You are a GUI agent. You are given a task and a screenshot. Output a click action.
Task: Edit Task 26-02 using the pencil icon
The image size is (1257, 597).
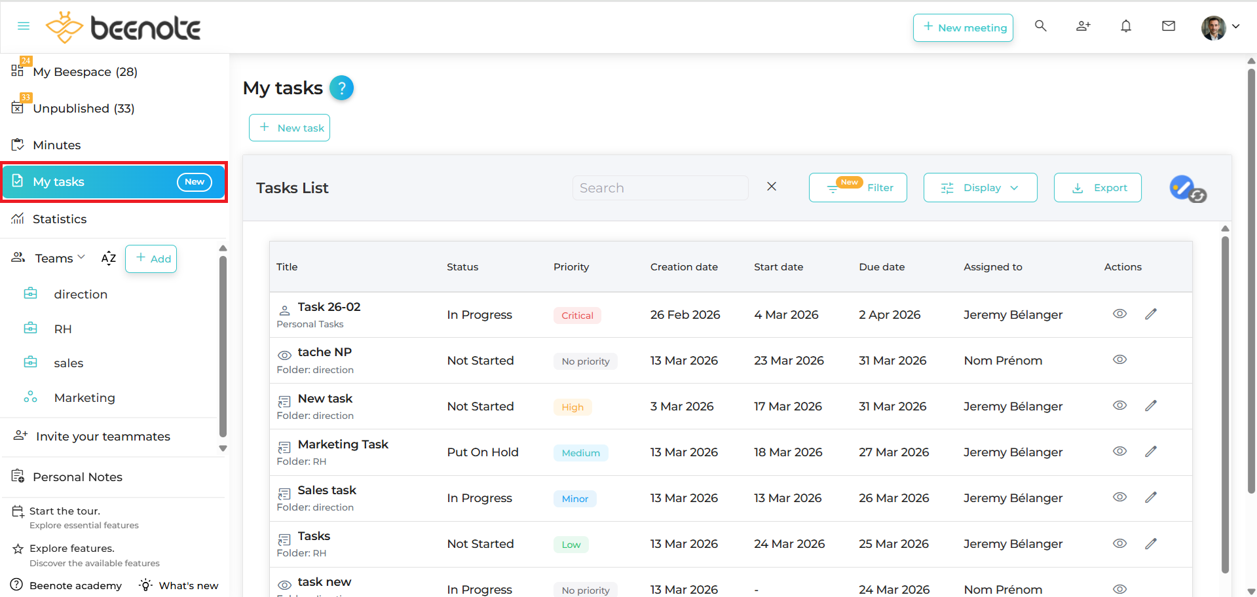tap(1152, 314)
